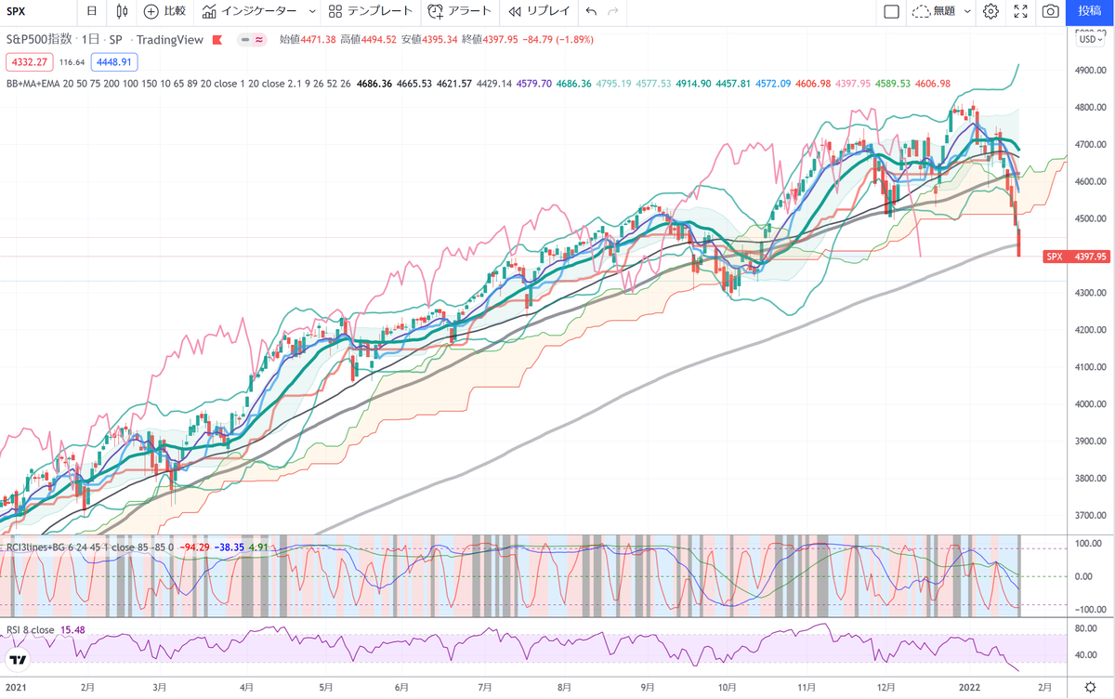Click the 2021 time axis label
Image resolution: width=1115 pixels, height=699 pixels.
pos(16,688)
